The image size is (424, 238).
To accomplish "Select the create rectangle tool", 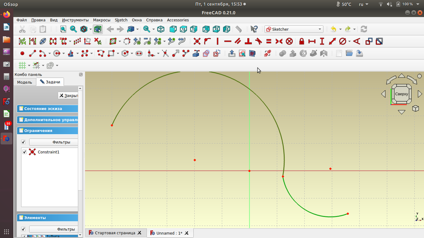I will pos(111,53).
